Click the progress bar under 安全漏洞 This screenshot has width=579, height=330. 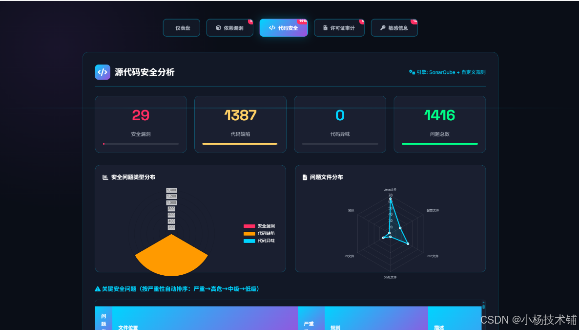click(x=141, y=144)
